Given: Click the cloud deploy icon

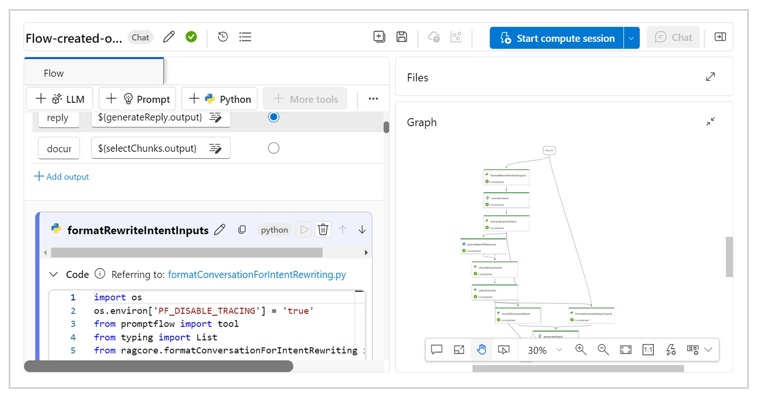Looking at the screenshot, I should coord(434,37).
